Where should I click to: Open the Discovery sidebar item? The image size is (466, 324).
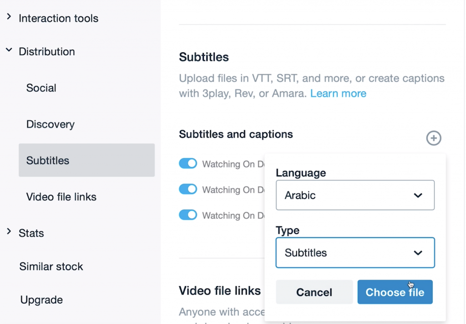(x=51, y=124)
